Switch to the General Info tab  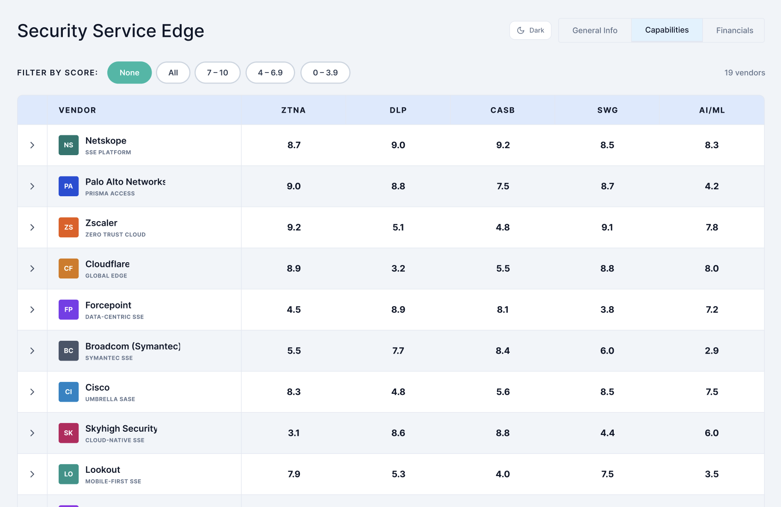pyautogui.click(x=595, y=30)
